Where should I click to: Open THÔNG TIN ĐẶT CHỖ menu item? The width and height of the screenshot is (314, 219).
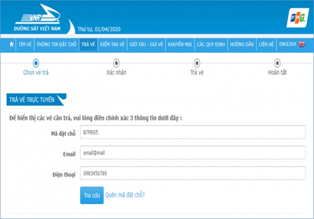[x=57, y=45]
